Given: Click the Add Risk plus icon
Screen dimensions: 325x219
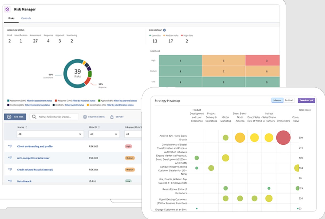Looking at the screenshot, I should point(10,117).
